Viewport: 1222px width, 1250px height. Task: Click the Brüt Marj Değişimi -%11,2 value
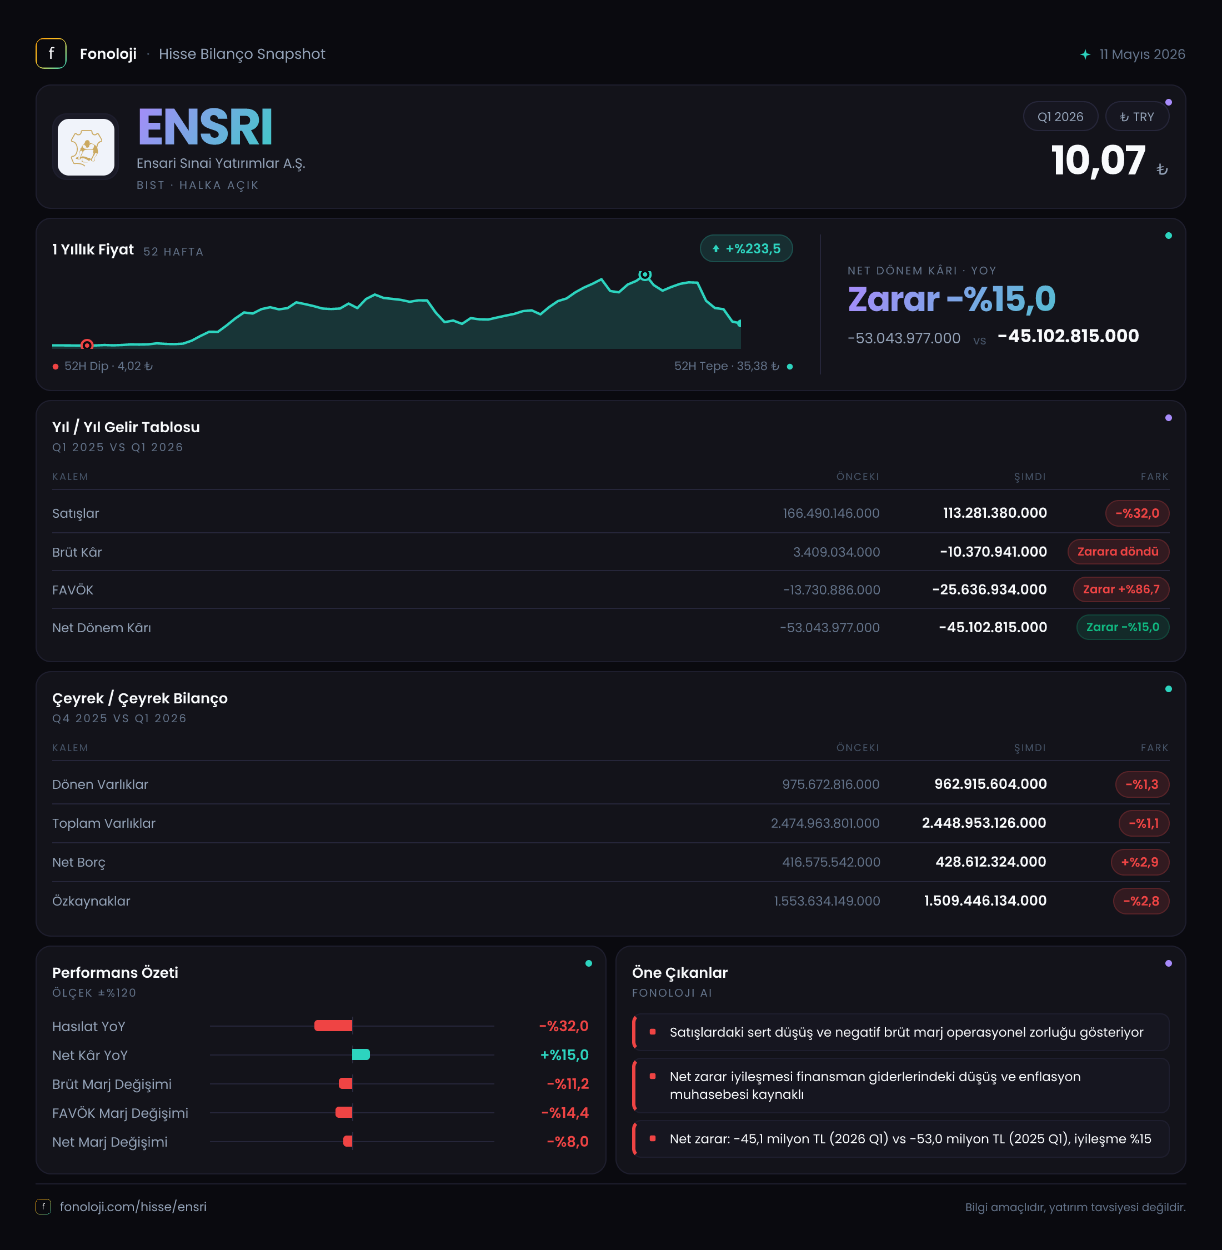(x=567, y=1084)
